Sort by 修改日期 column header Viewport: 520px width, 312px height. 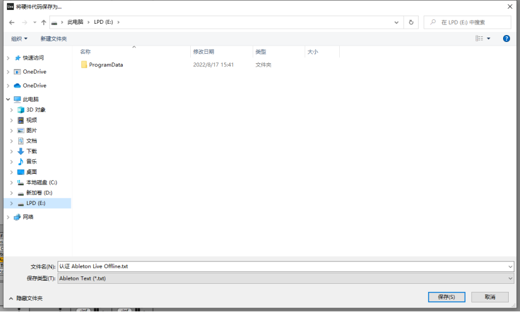(x=203, y=52)
